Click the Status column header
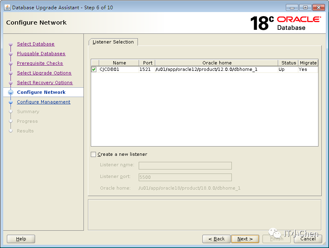 tap(288, 63)
